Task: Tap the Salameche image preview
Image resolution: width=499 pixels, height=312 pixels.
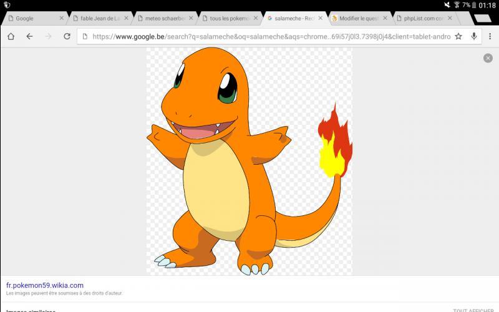Action: [x=249, y=161]
